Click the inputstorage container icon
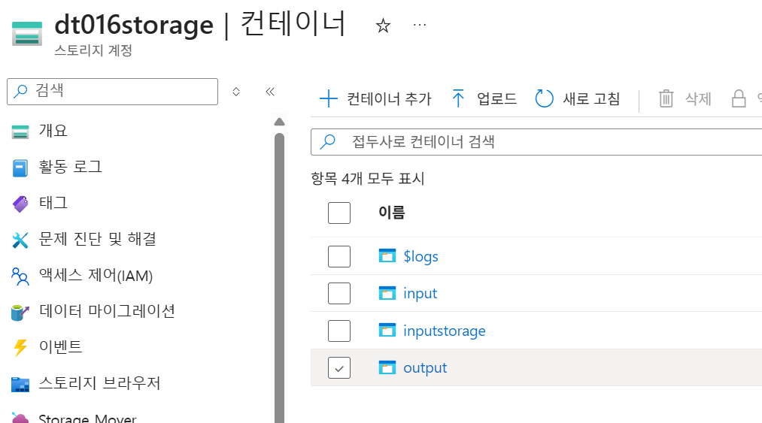 tap(387, 331)
